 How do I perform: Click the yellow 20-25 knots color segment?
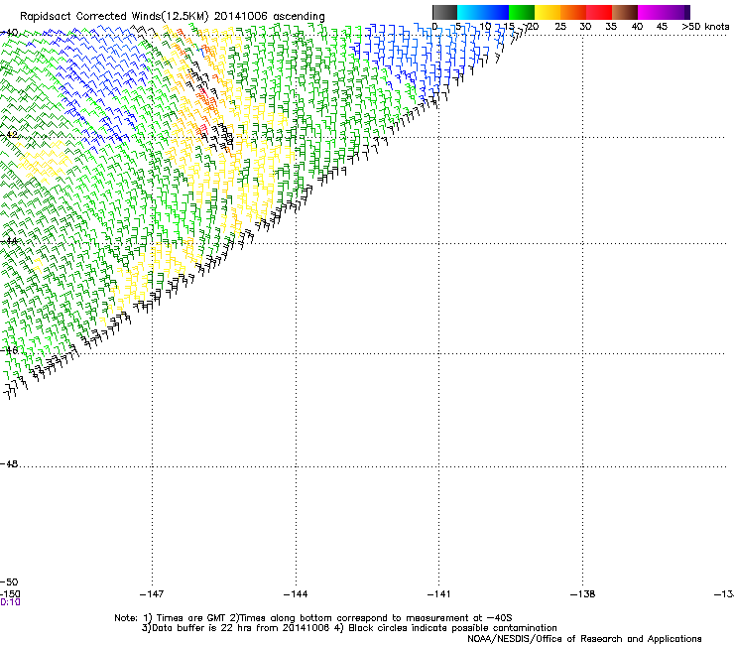click(x=548, y=12)
